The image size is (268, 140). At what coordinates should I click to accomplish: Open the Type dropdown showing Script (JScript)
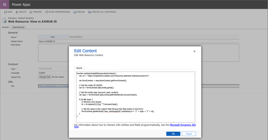tap(54, 68)
